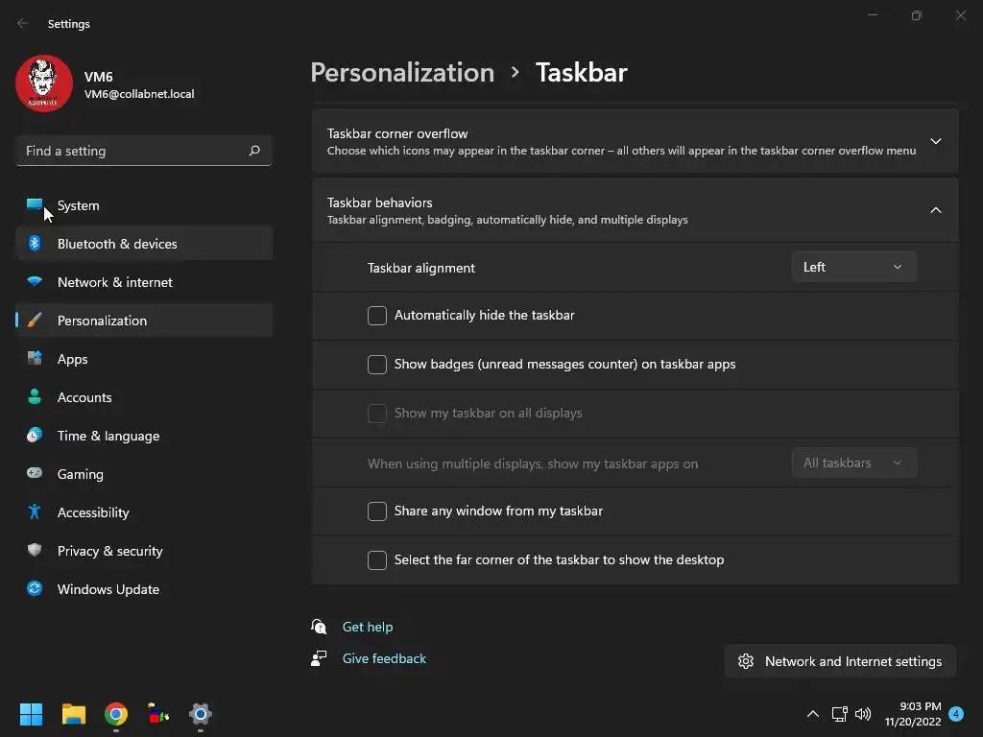Click the Bluetooth & devices icon
Screen dimensions: 983x737
point(35,244)
